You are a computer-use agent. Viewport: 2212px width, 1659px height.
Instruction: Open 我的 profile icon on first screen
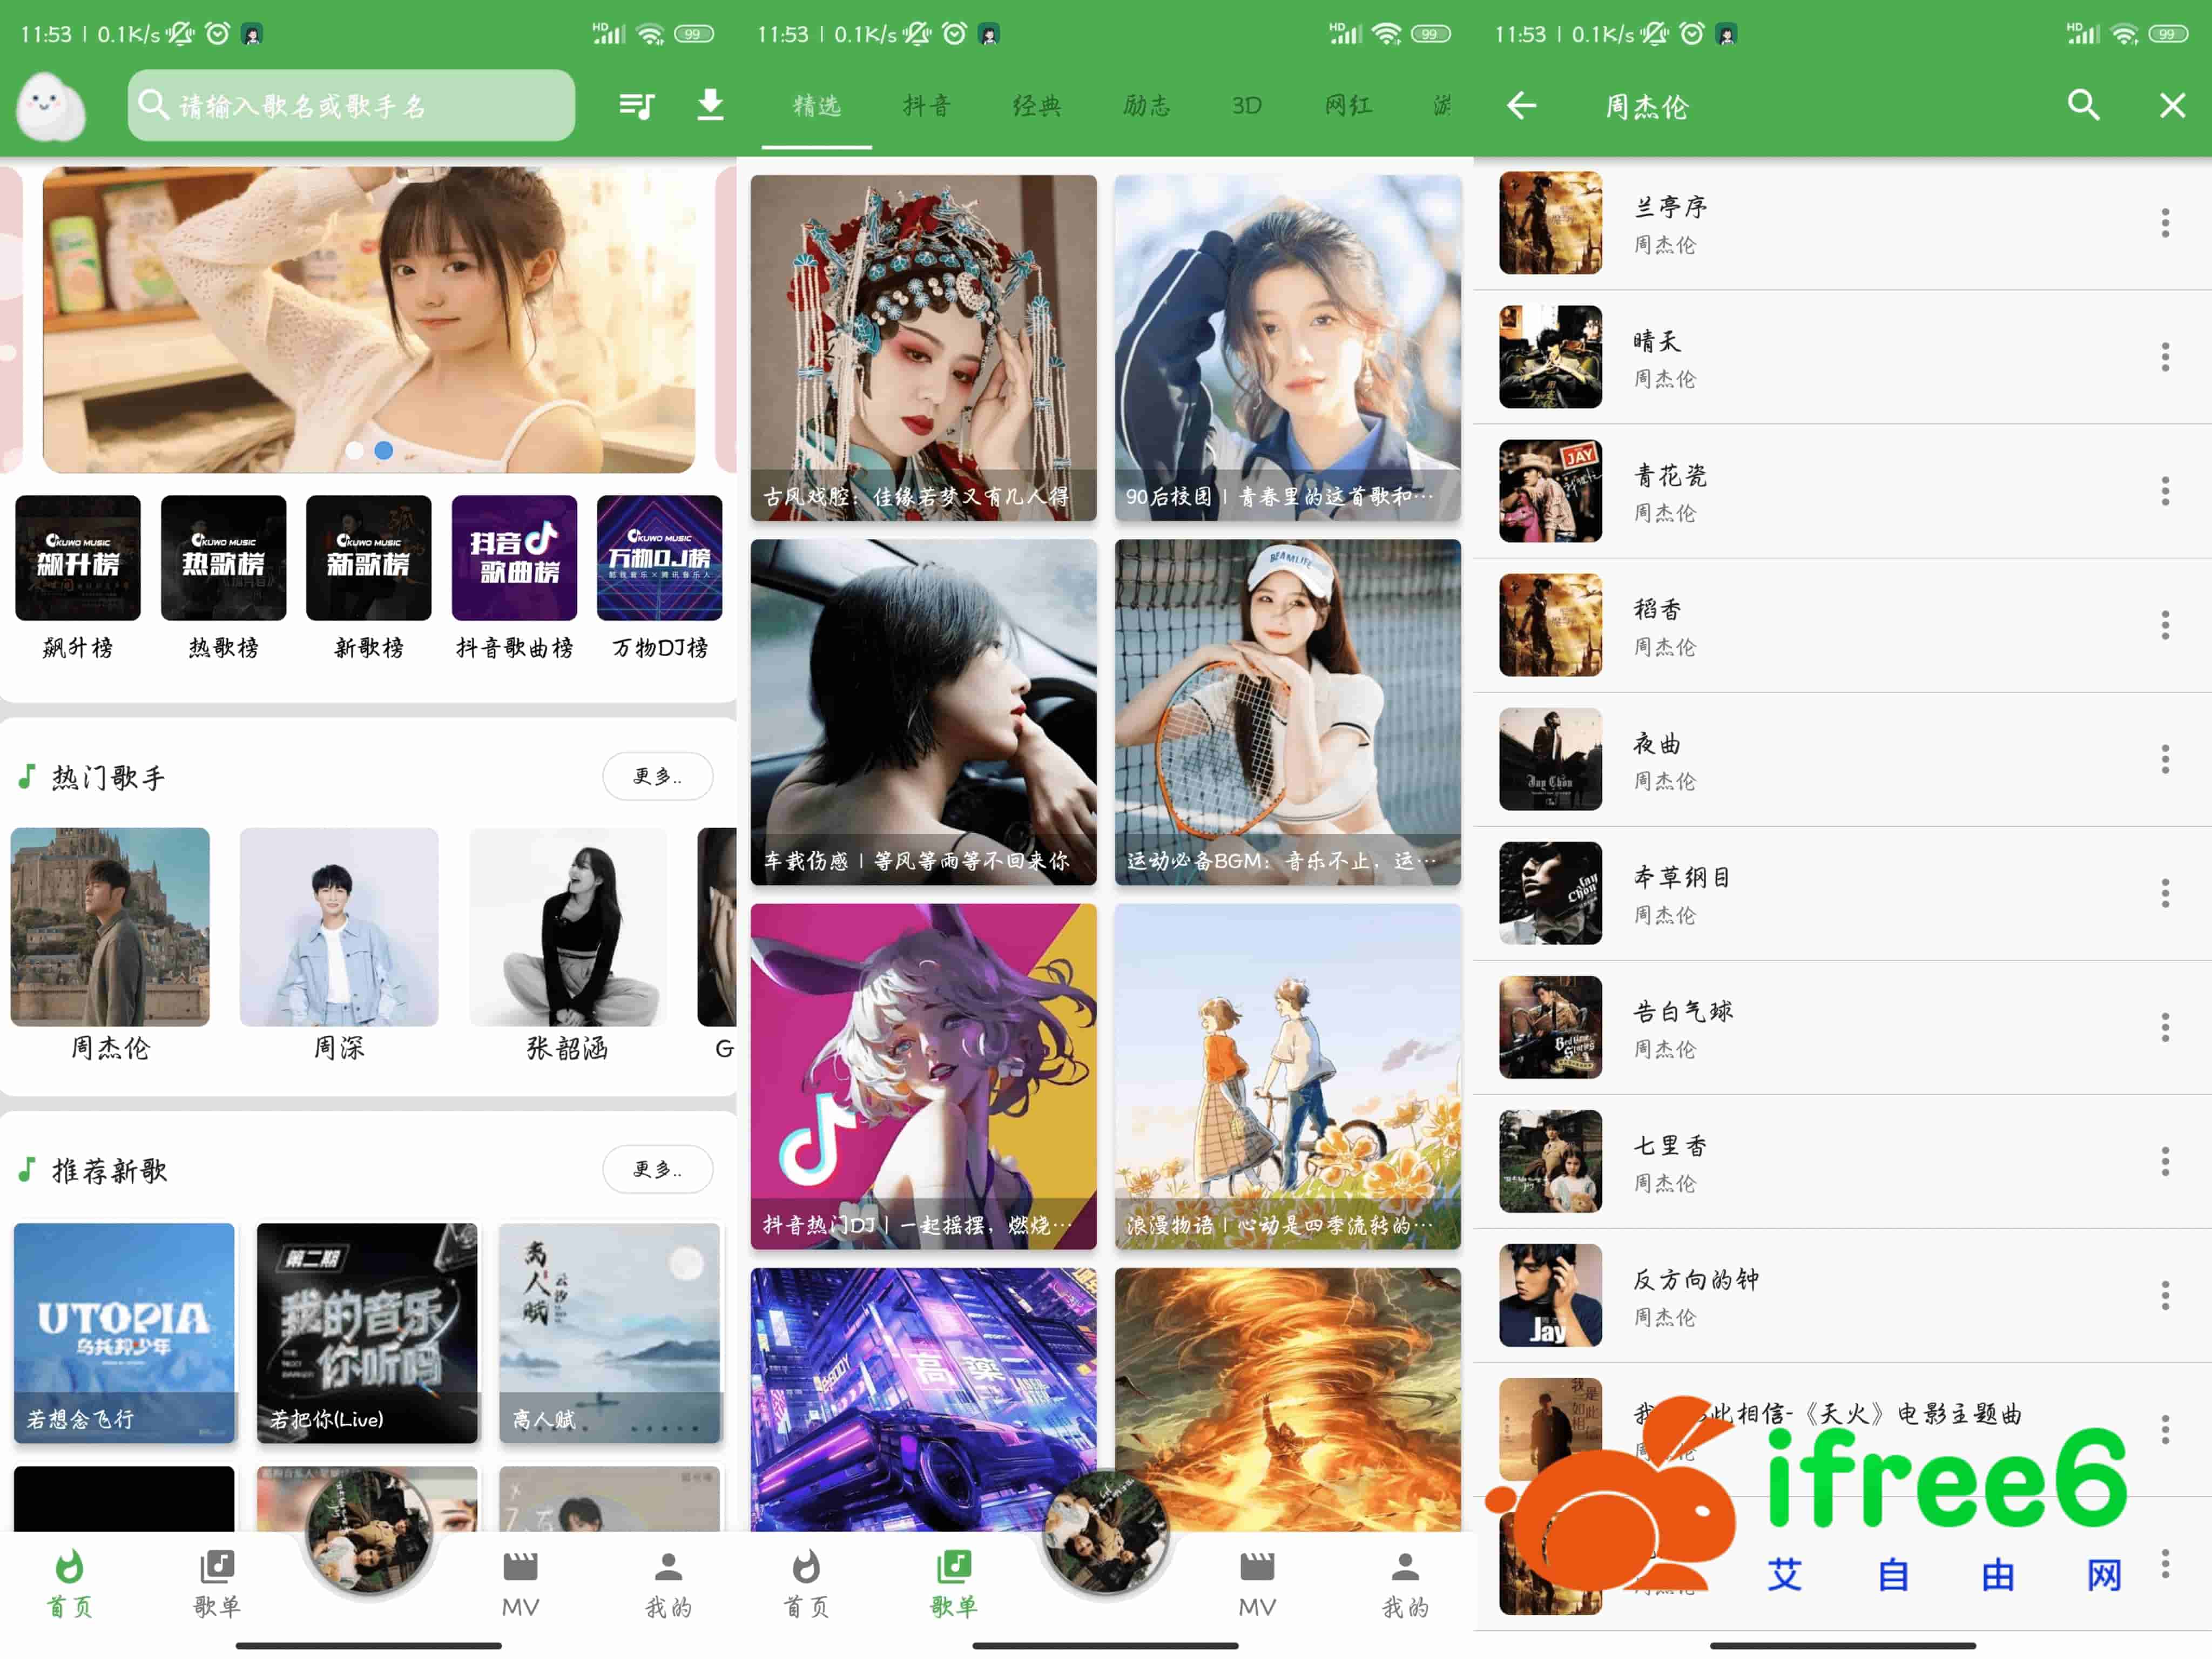click(x=668, y=1567)
